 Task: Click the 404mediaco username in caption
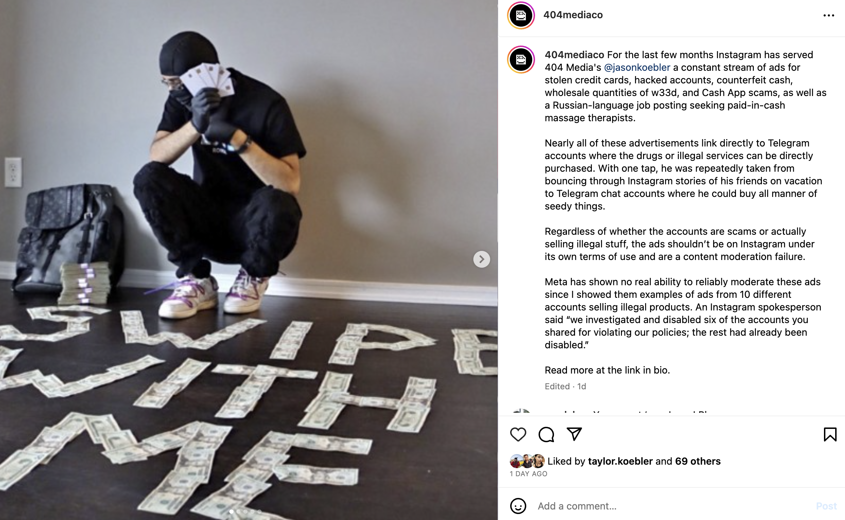tap(574, 55)
